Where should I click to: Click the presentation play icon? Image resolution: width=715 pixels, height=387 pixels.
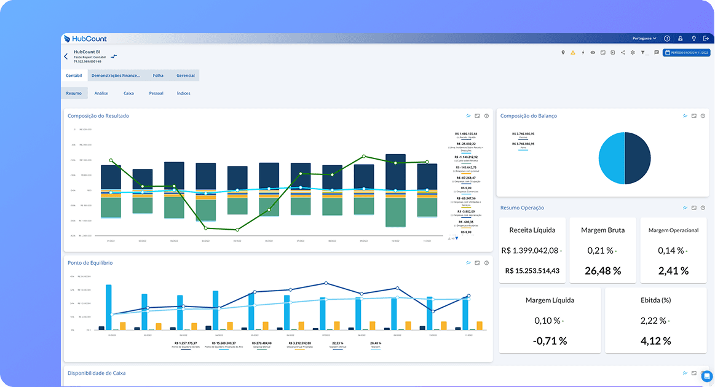[613, 53]
